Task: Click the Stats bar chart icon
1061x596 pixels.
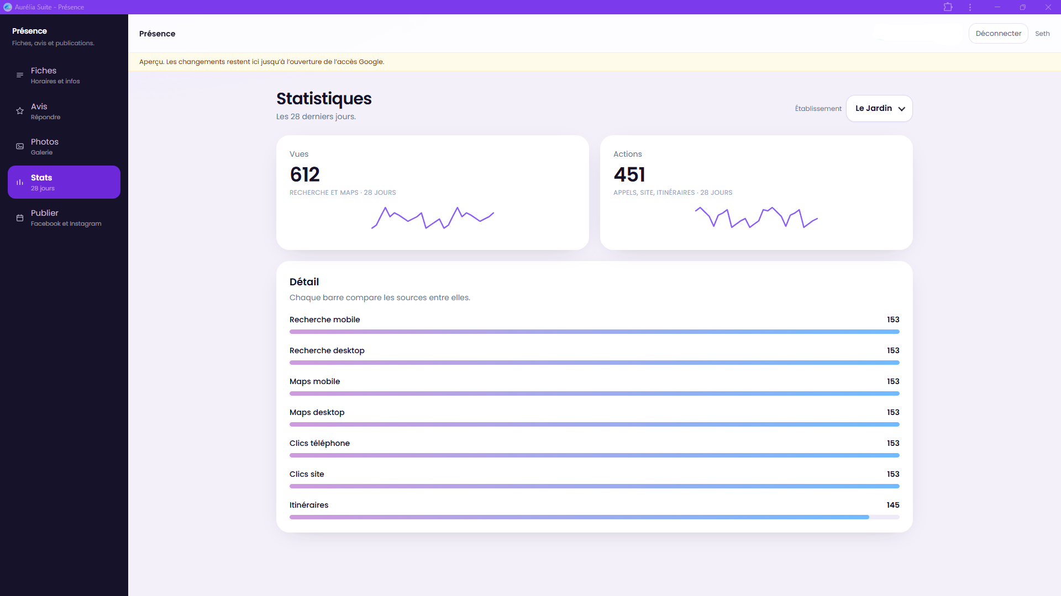Action: pyautogui.click(x=20, y=182)
